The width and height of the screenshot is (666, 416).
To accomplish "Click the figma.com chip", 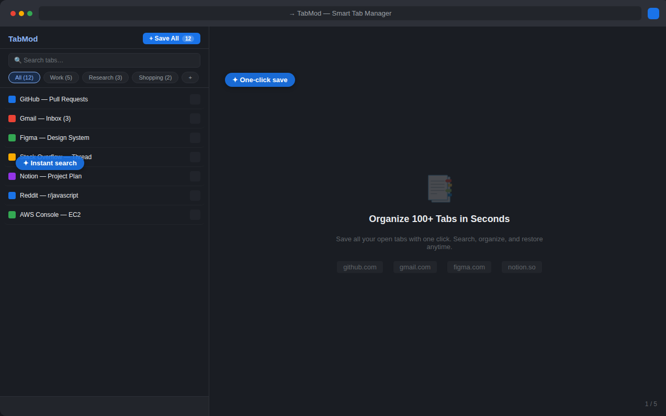I will [x=469, y=267].
